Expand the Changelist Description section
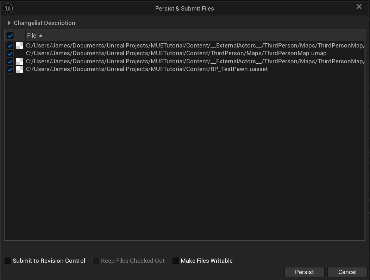 click(x=9, y=23)
